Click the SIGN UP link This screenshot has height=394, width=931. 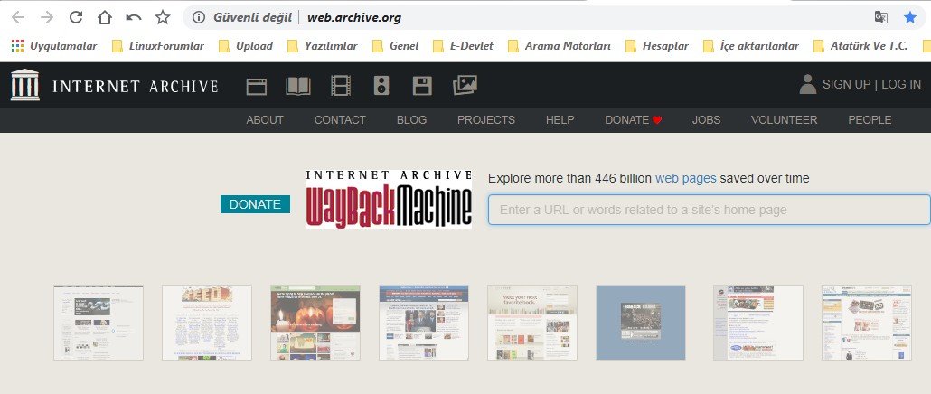tap(847, 84)
